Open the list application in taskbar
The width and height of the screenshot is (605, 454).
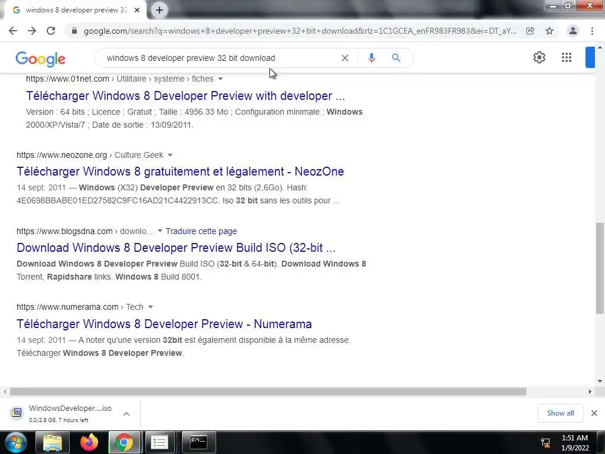[160, 442]
